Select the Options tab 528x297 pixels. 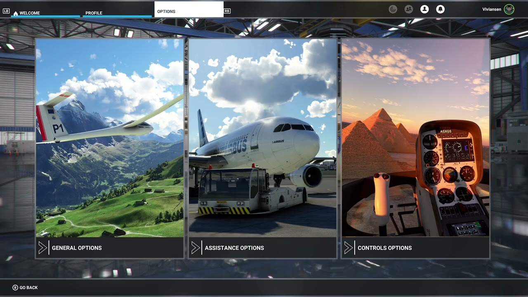(189, 9)
